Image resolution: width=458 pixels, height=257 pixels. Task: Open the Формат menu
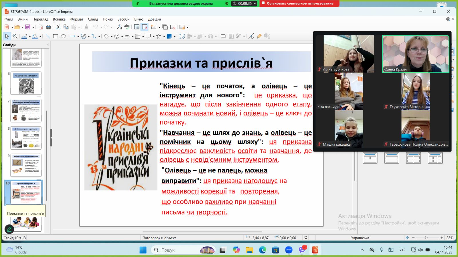point(77,19)
